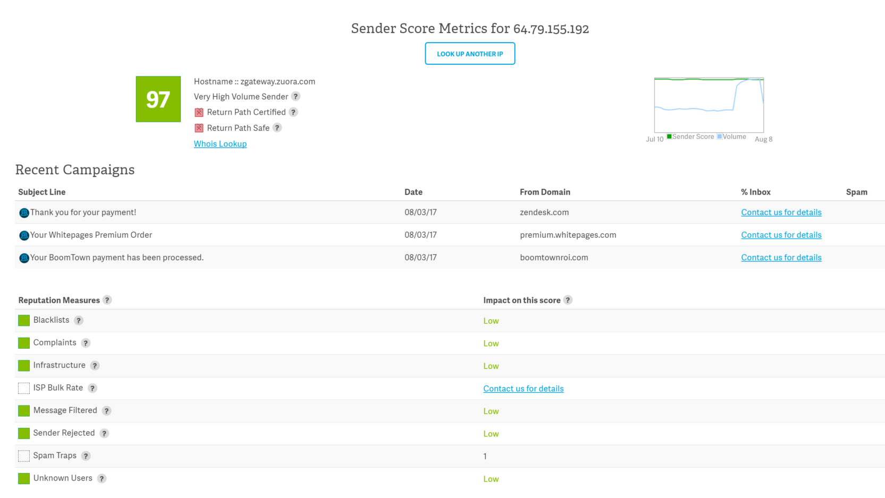Open help for Reputation Measures heading
This screenshot has width=885, height=498.
pos(107,300)
